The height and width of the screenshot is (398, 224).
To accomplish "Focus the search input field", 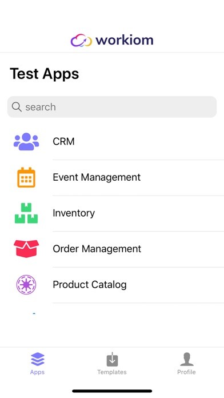I will pos(112,107).
